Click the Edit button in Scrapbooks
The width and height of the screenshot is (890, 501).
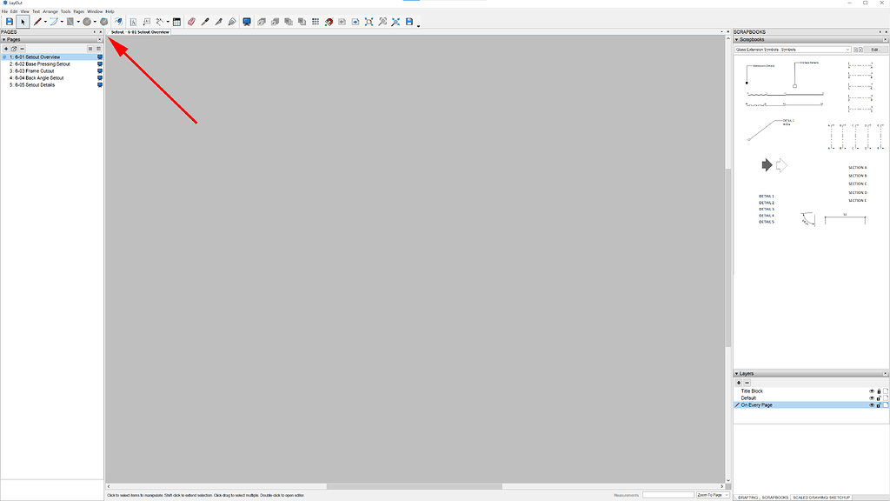876,50
